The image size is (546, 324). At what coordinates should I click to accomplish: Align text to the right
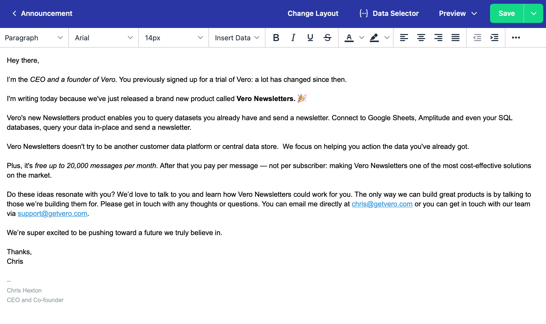[x=438, y=38]
